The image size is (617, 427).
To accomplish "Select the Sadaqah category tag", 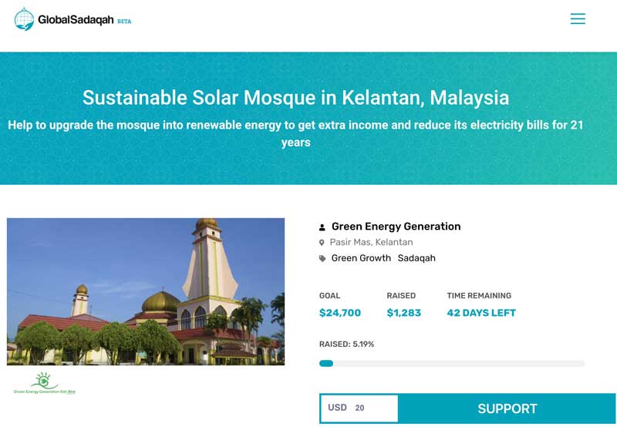I will [x=416, y=258].
